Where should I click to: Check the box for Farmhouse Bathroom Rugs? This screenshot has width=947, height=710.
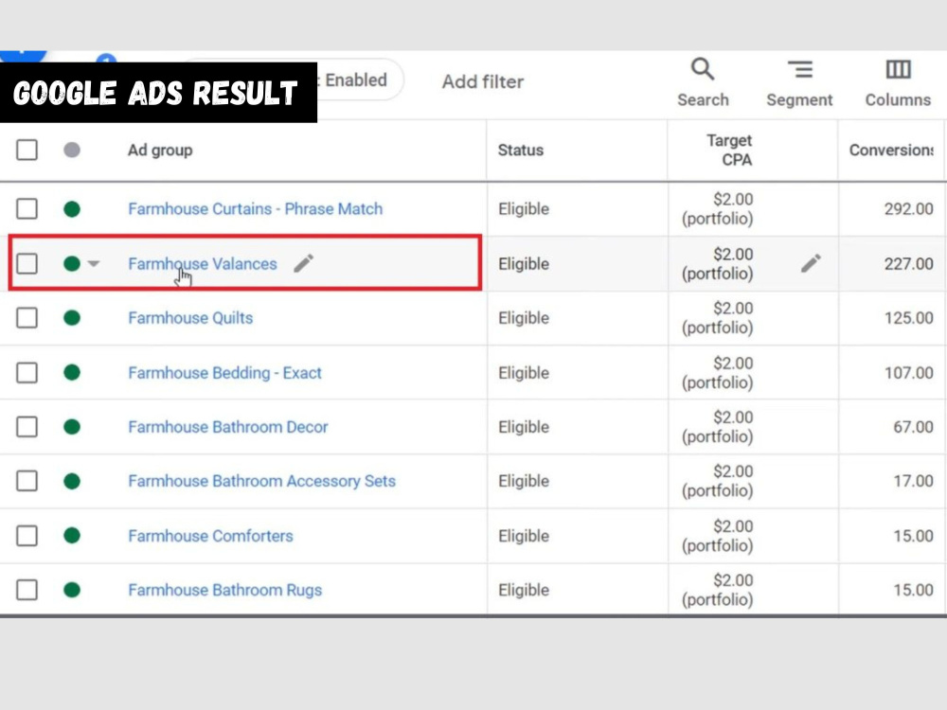coord(27,590)
